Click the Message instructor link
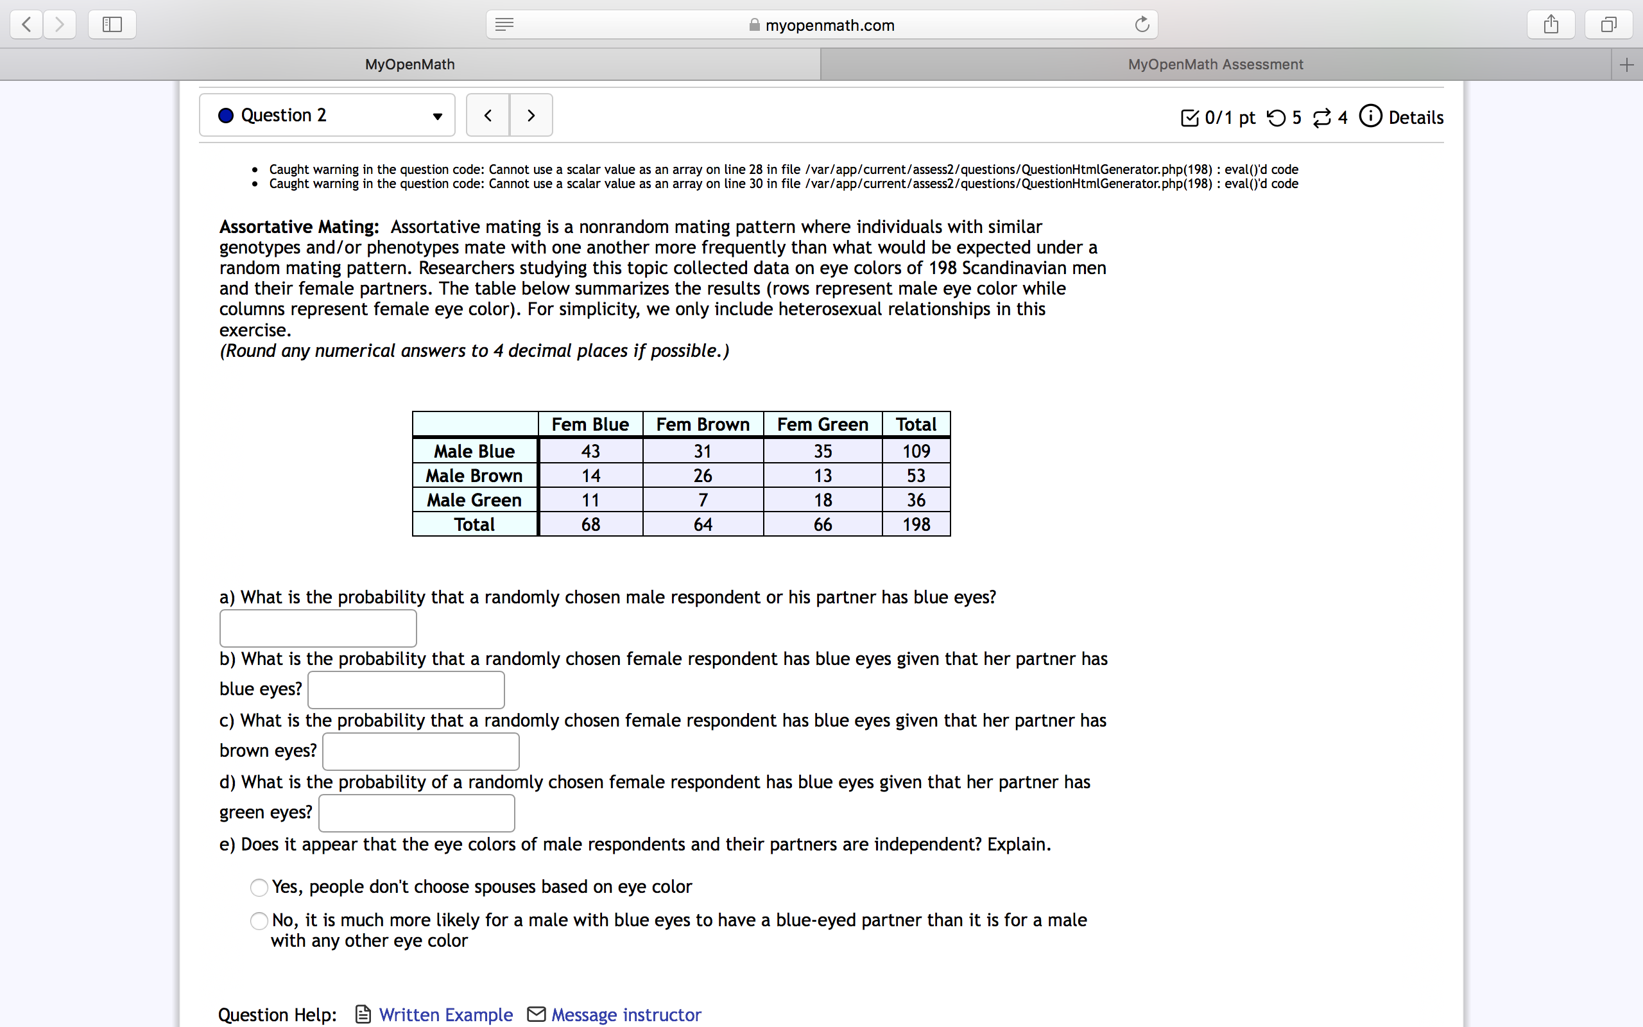Image resolution: width=1643 pixels, height=1027 pixels. pos(625,1014)
